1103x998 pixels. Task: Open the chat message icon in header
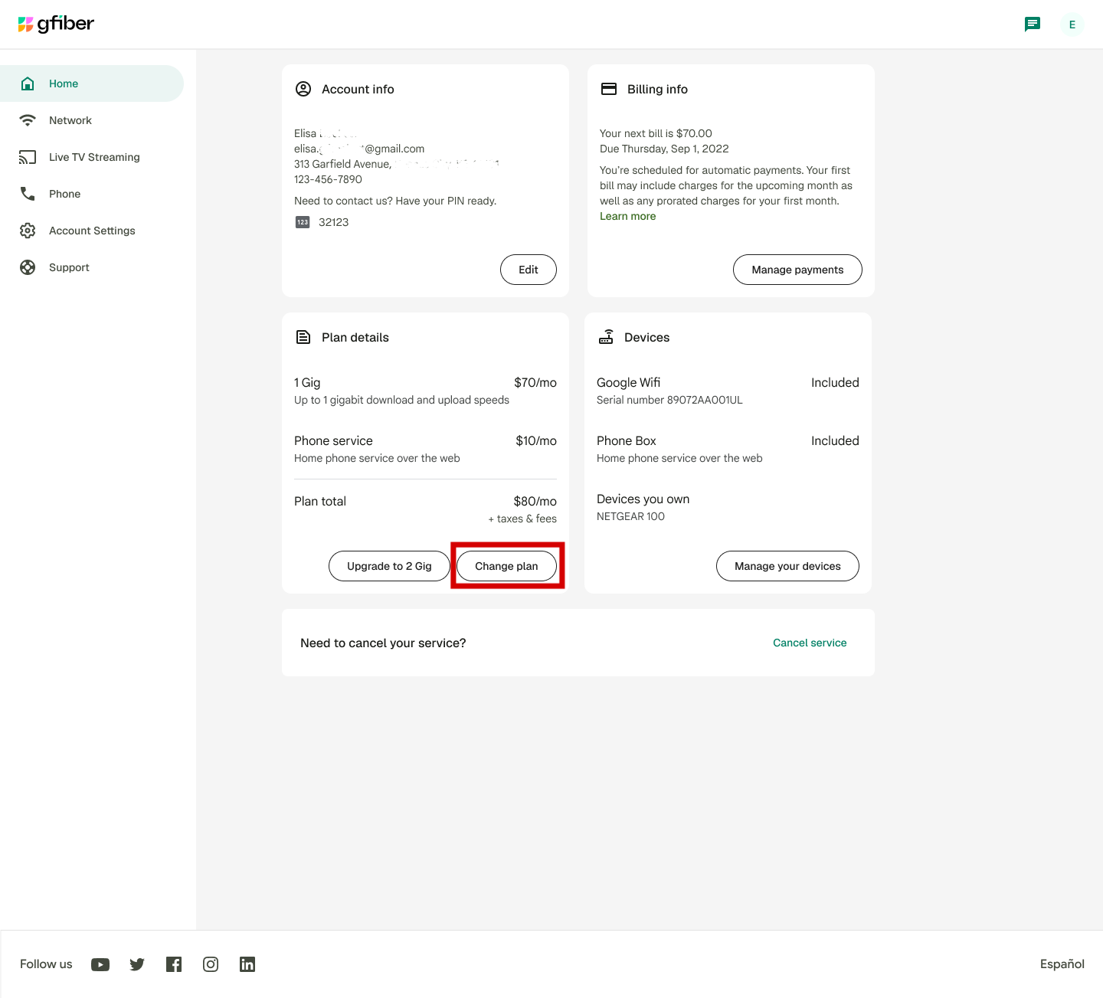1033,25
